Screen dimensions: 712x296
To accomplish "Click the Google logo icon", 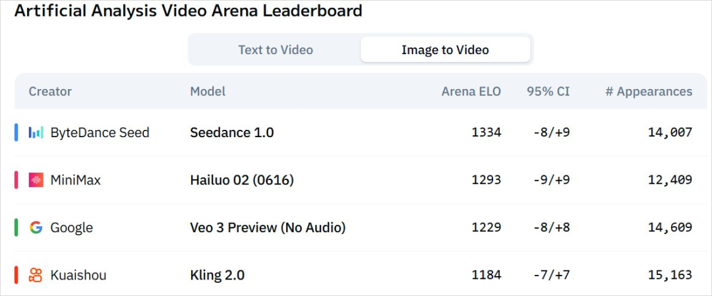I will click(x=36, y=227).
